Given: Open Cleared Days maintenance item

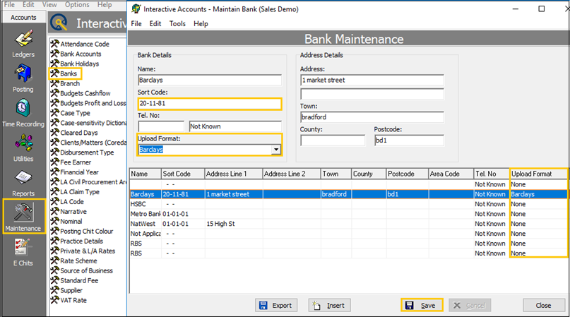Looking at the screenshot, I should tap(79, 133).
